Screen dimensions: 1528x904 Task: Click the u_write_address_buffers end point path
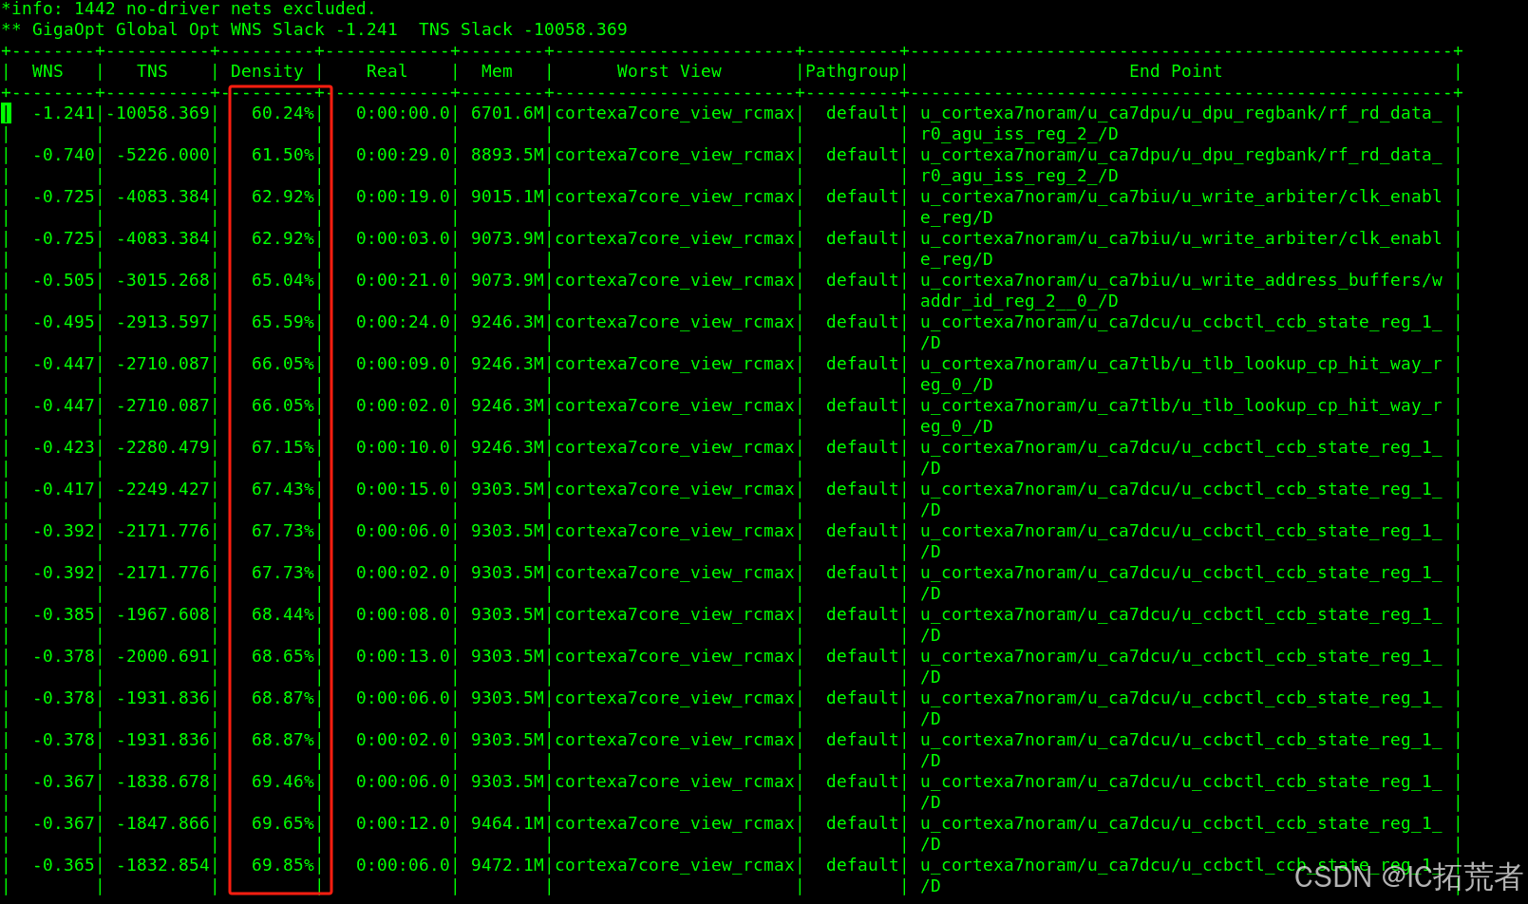point(1181,291)
